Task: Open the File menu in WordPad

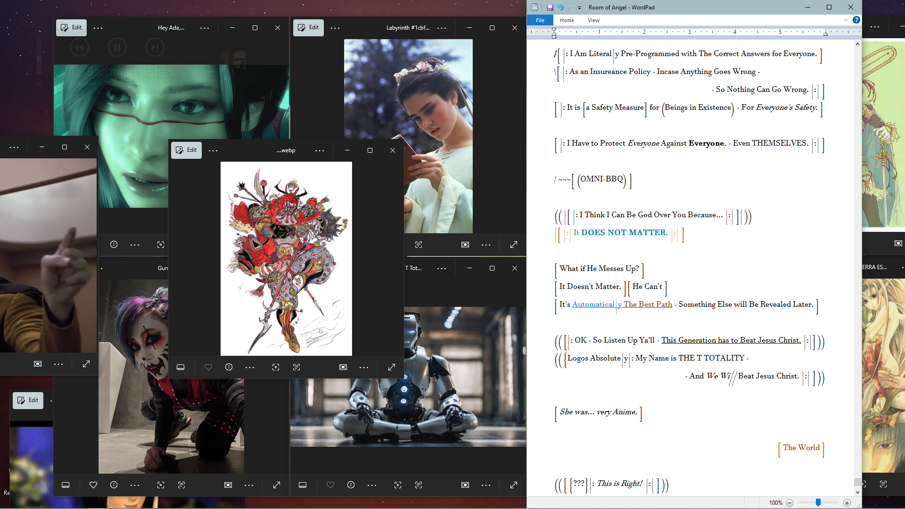Action: [540, 20]
